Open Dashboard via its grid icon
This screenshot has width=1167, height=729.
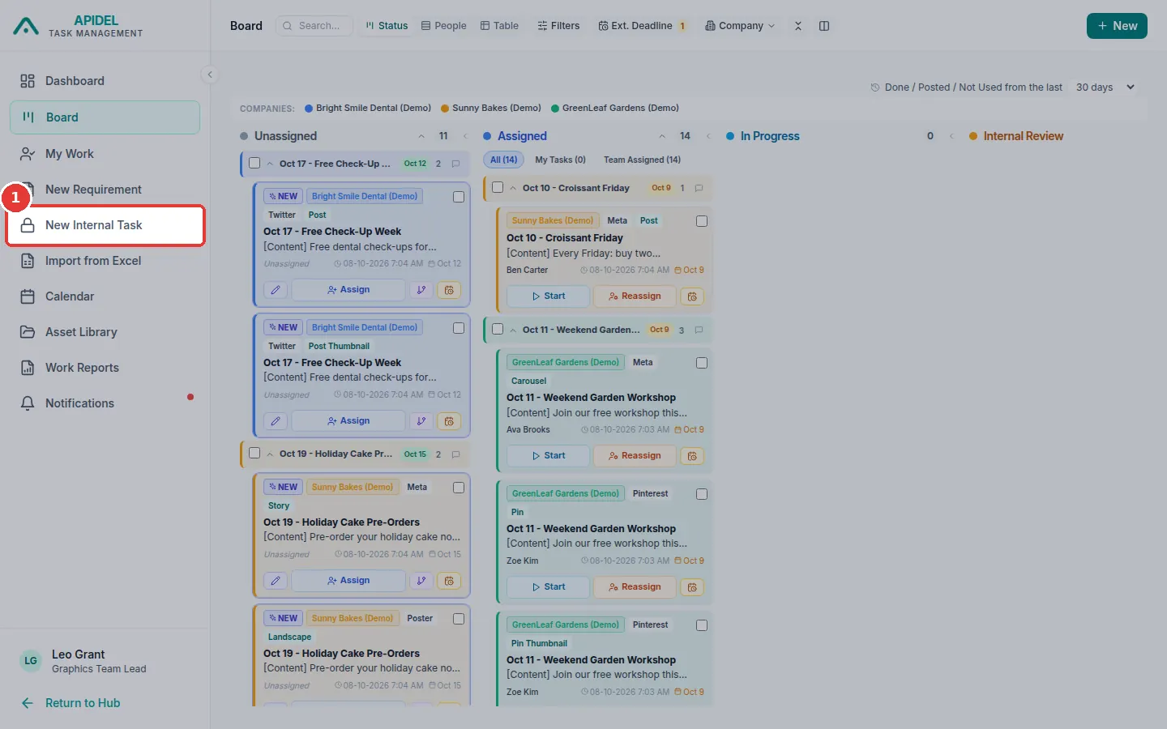coord(28,81)
